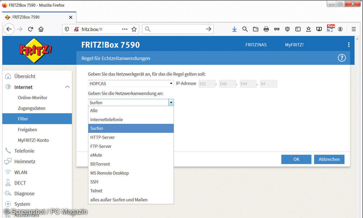Viewport: 363px width, 218px height.
Task: Select Telnet from the dropdown list
Action: click(131, 191)
